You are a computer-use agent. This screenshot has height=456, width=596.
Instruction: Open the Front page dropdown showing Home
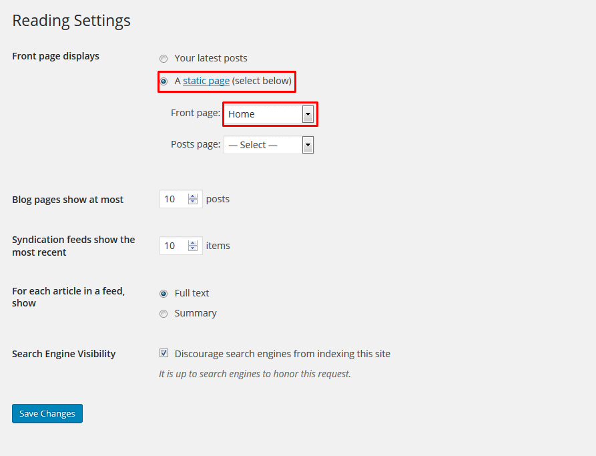(269, 114)
